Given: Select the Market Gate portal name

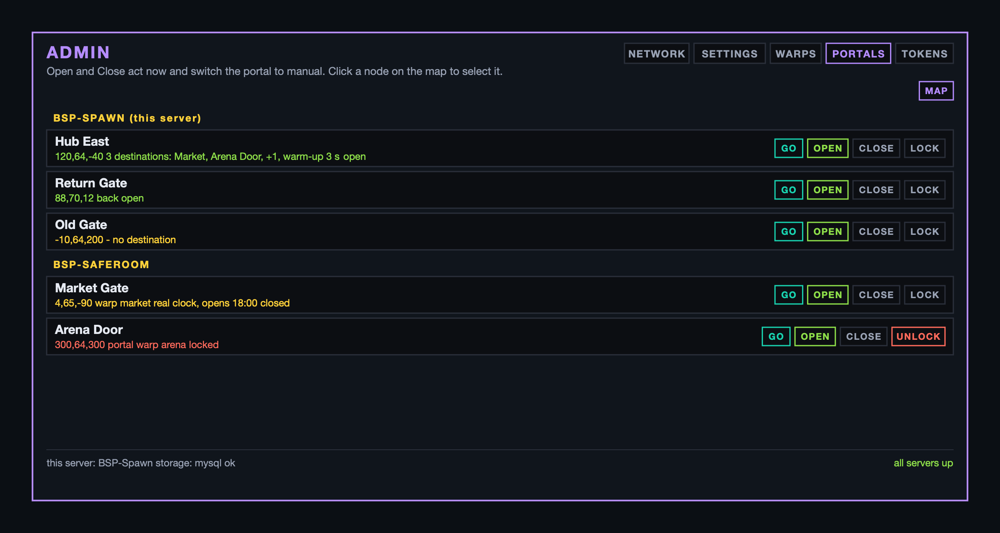Looking at the screenshot, I should pos(92,288).
